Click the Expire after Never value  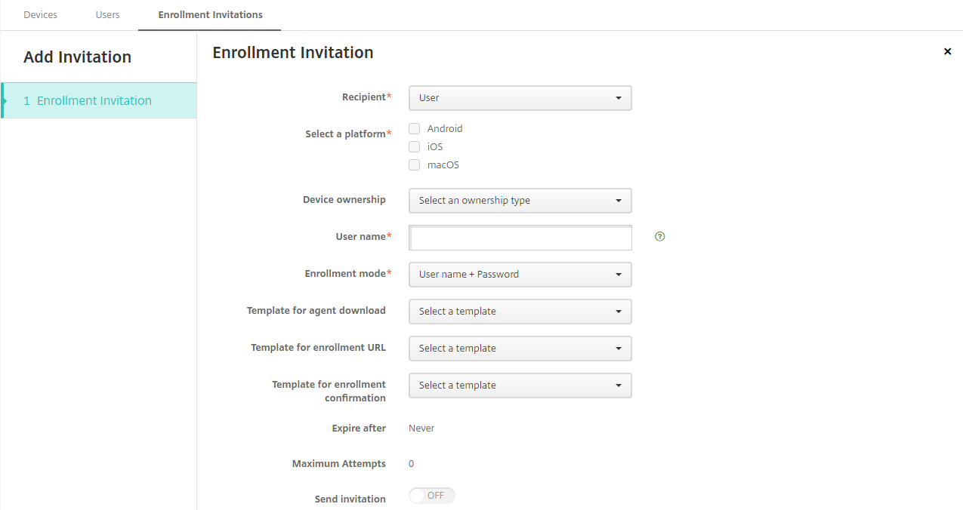[421, 429]
